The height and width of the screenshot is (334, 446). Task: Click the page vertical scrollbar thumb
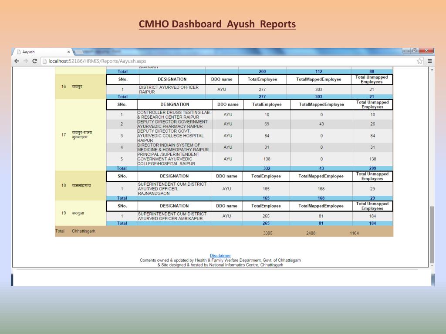pos(432,234)
